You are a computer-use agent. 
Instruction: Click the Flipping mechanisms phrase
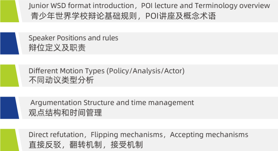pyautogui.click(x=127, y=135)
